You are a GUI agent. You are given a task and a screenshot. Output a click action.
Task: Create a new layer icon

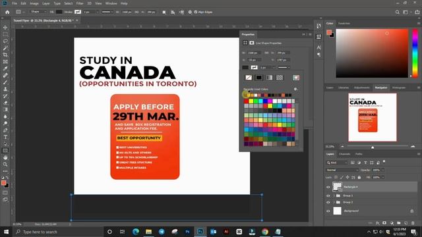[x=406, y=223]
